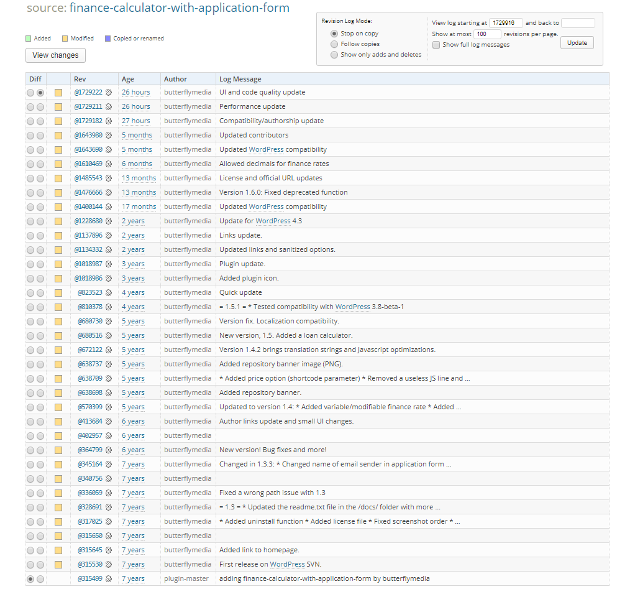Enable Show full log messages checkbox

pyautogui.click(x=436, y=45)
